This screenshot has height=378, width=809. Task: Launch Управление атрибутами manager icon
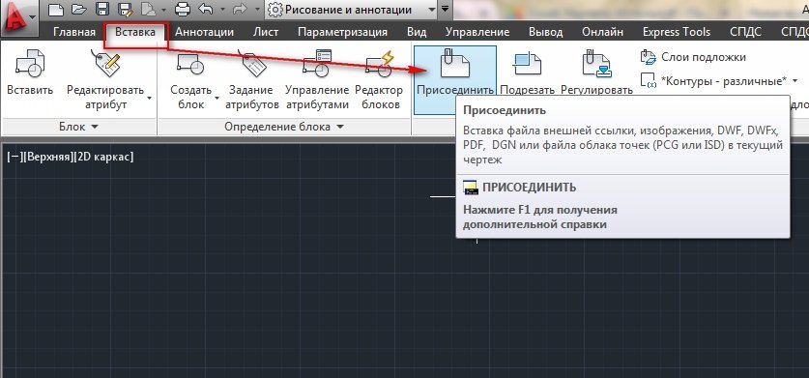click(x=317, y=64)
